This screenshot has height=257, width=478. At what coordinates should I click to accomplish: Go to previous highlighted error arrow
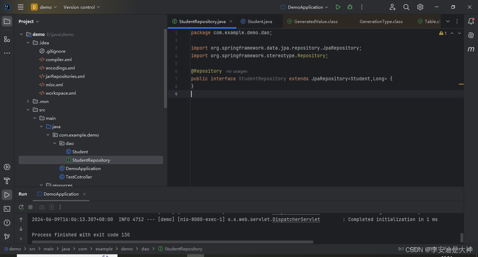[452, 33]
